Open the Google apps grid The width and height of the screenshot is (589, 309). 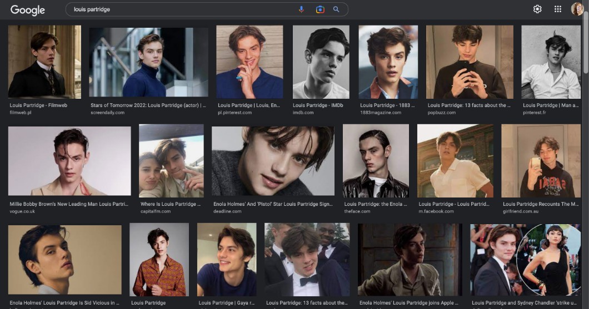[x=558, y=9]
